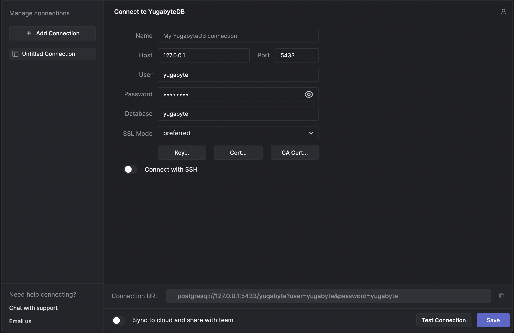Turn on Sync to cloud and share with team
Screen dimensions: 514x333
click(119, 320)
